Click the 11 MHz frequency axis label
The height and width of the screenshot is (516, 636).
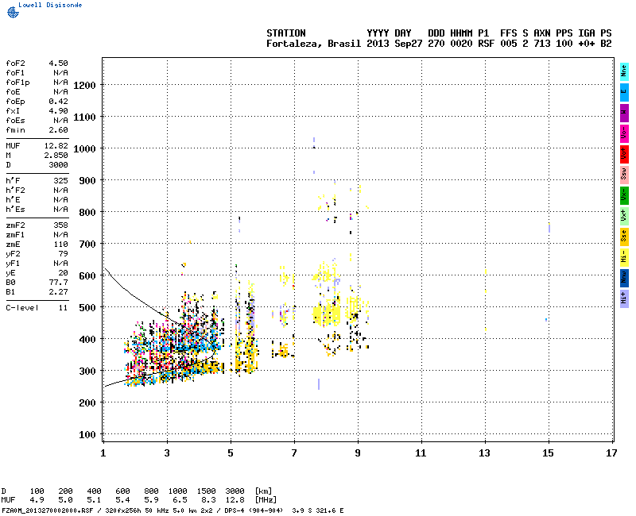(x=421, y=452)
